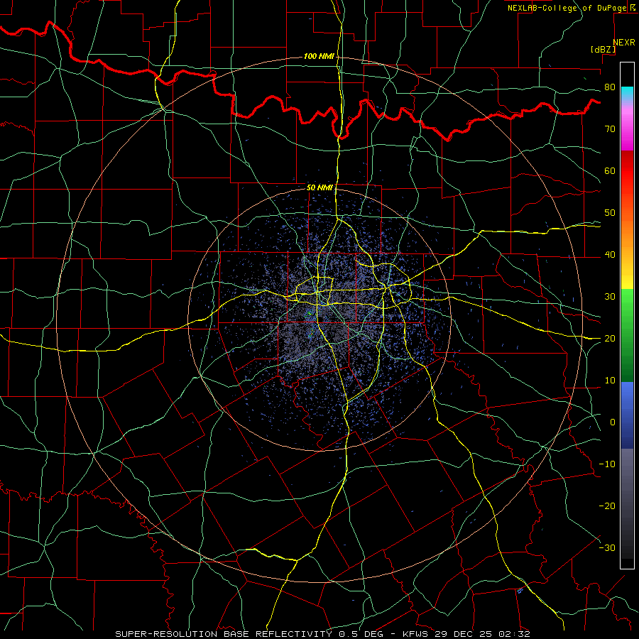Click the 70 value on dBZ scale

pyautogui.click(x=610, y=129)
